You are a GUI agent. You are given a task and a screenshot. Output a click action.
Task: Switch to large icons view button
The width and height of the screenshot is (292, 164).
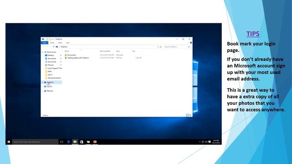click(191, 115)
